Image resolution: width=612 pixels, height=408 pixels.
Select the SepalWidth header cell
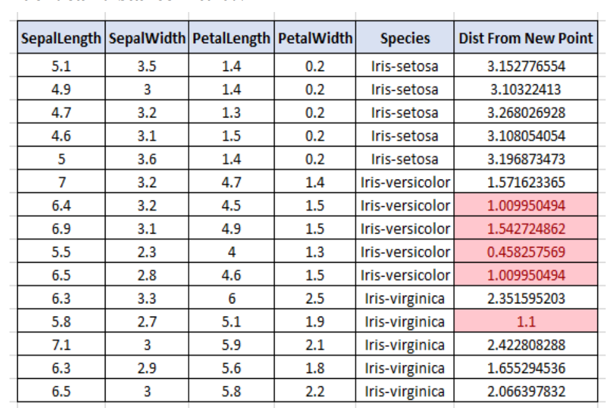coord(147,39)
